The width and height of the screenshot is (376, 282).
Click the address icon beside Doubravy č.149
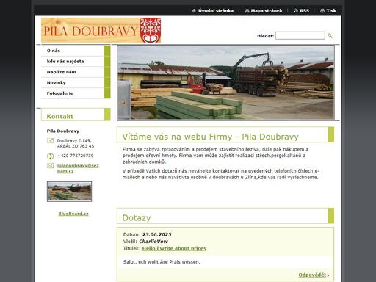pyautogui.click(x=50, y=141)
